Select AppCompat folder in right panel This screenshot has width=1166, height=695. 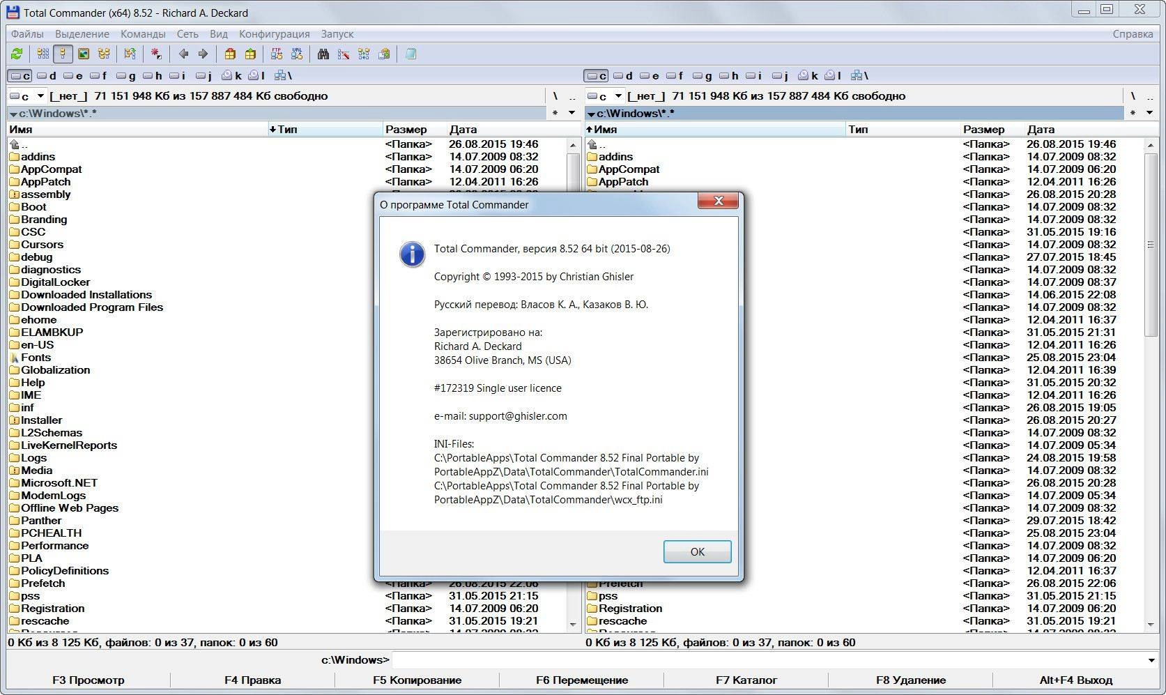click(629, 169)
